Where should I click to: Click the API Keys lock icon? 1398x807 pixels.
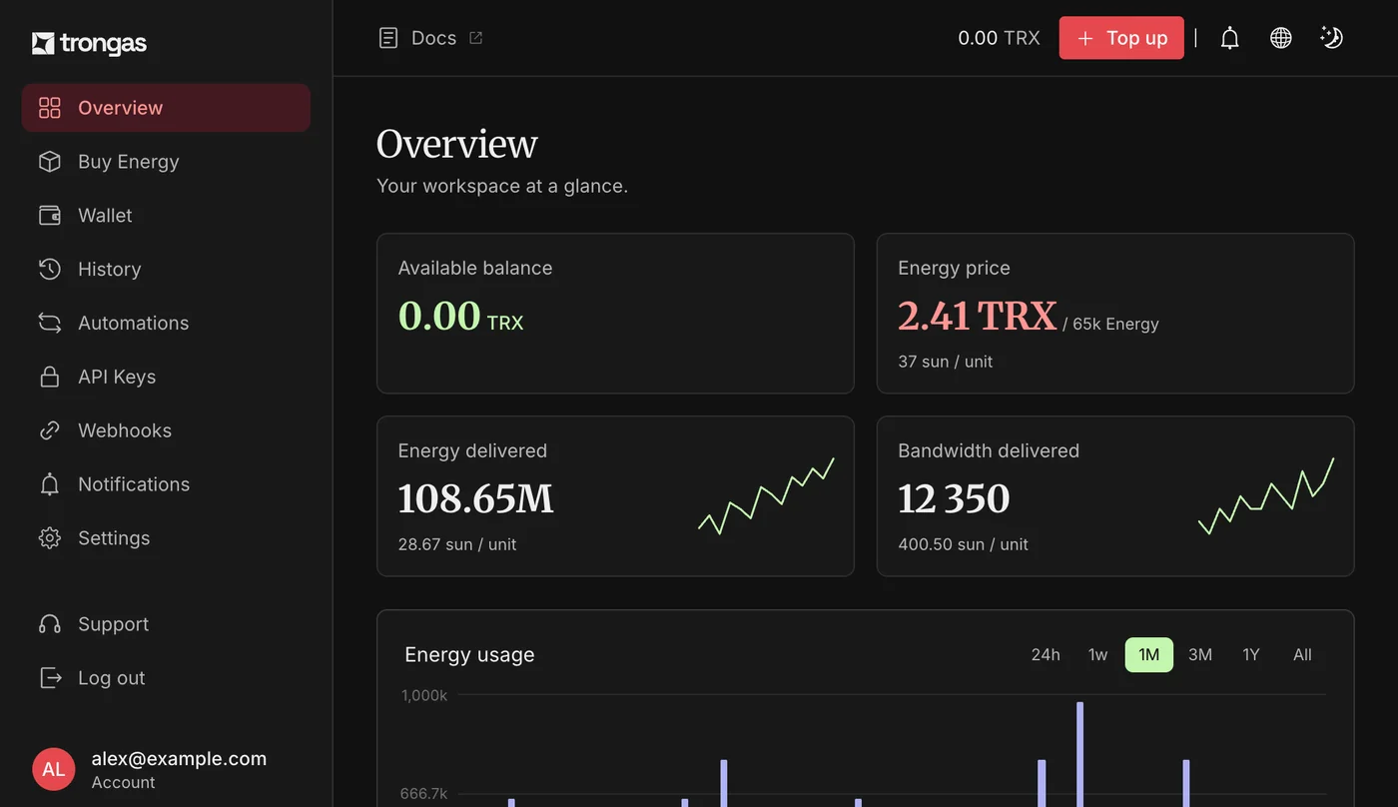tap(50, 377)
